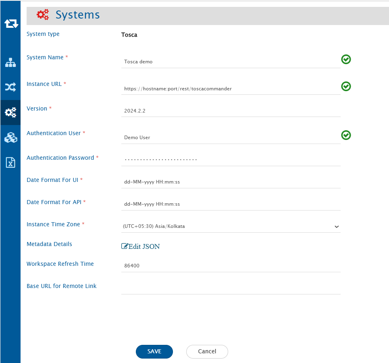The height and width of the screenshot is (363, 389).
Task: Click green checkmark beside Instance URL
Action: pos(346,86)
